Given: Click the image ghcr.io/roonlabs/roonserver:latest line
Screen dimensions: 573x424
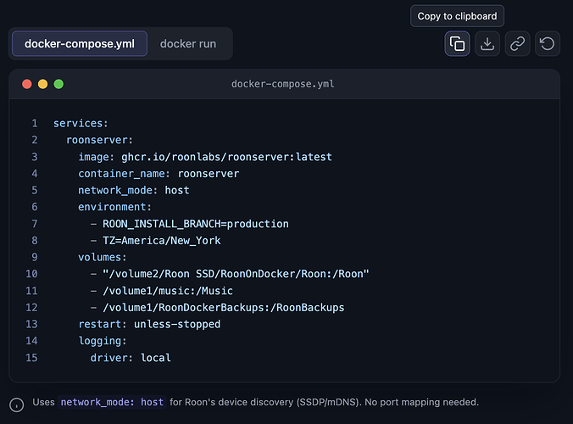Looking at the screenshot, I should point(205,157).
